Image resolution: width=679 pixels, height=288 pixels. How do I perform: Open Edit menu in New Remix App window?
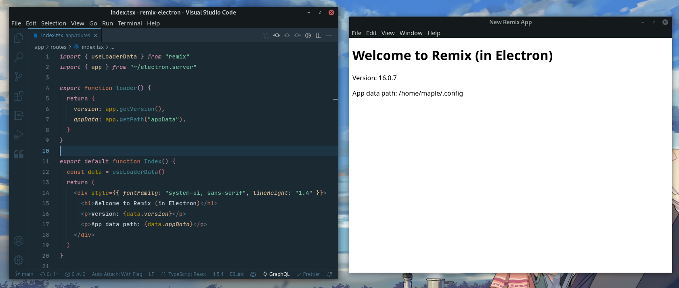371,33
